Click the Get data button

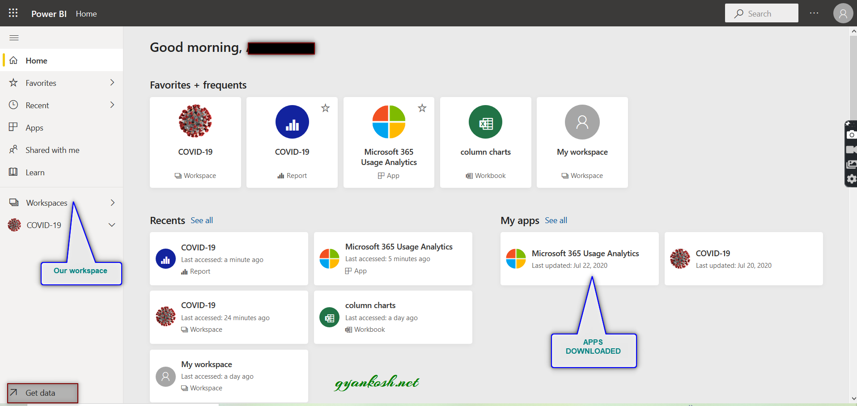[x=42, y=393]
